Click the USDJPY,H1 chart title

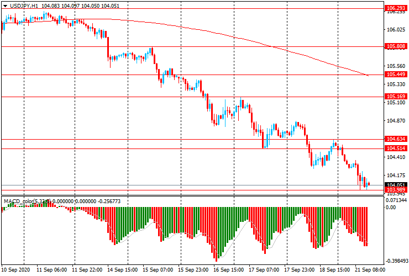point(24,6)
